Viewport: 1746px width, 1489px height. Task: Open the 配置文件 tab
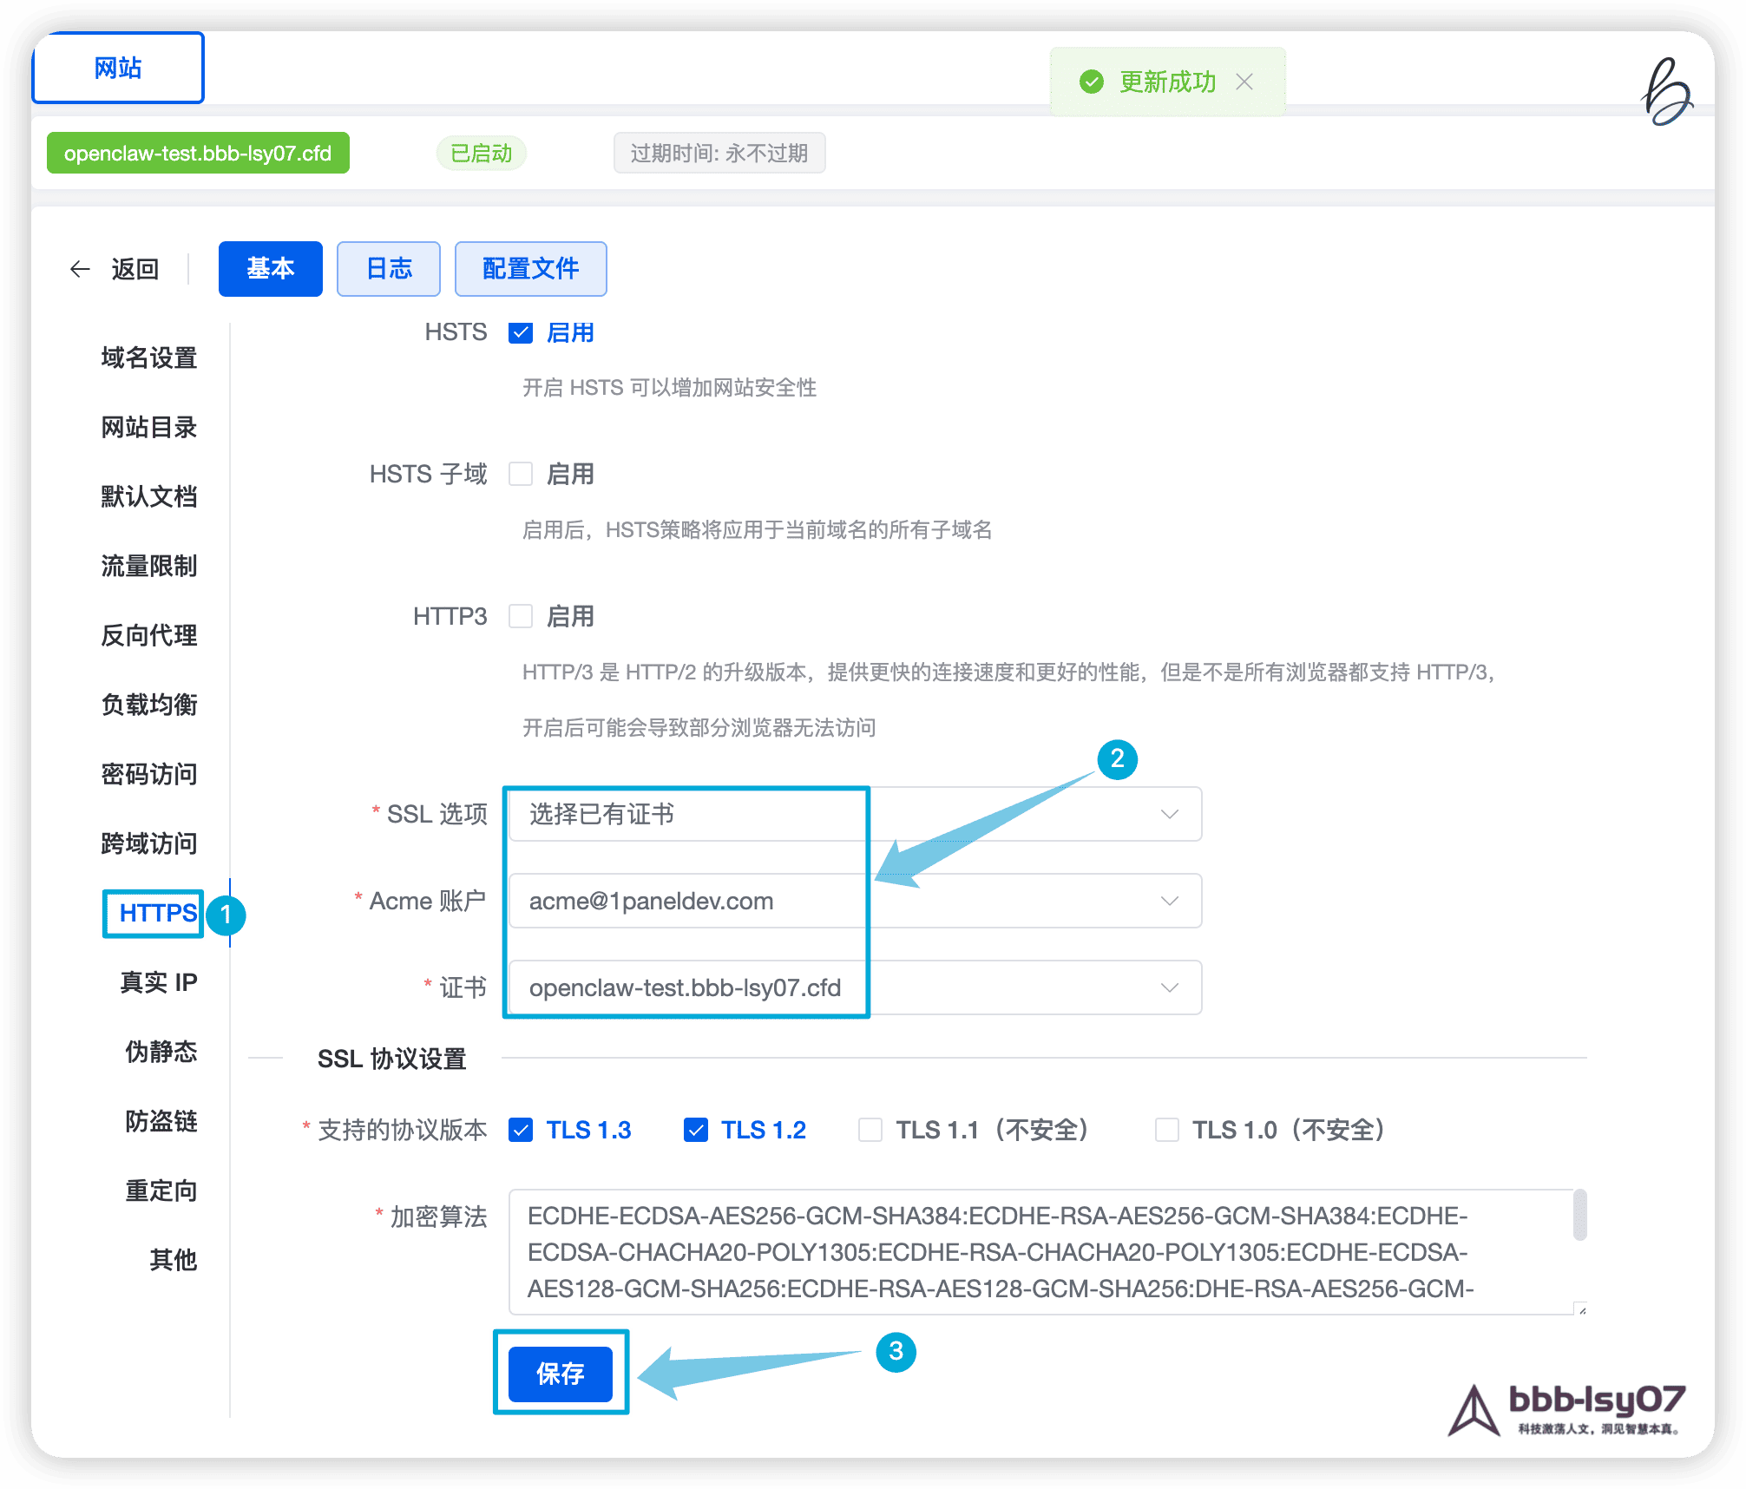(530, 269)
